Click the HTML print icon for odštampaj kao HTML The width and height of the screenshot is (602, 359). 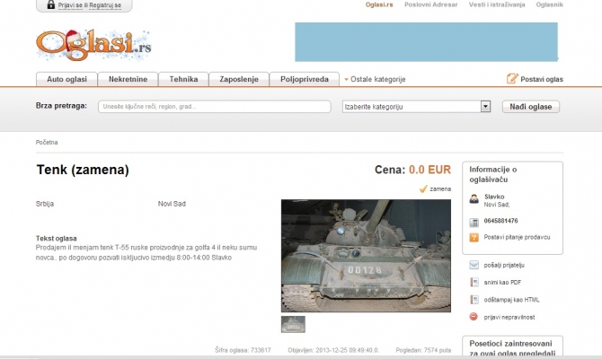pos(474,299)
